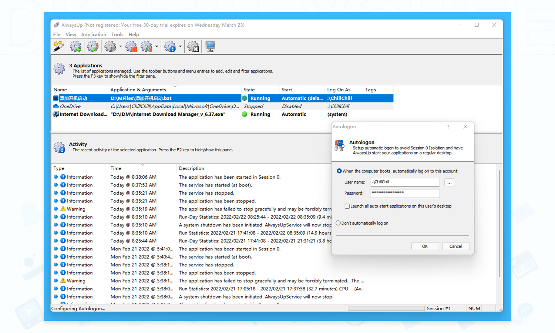The height and width of the screenshot is (333, 555).
Task: Click the Activity pane gear icon
Action: (59, 147)
